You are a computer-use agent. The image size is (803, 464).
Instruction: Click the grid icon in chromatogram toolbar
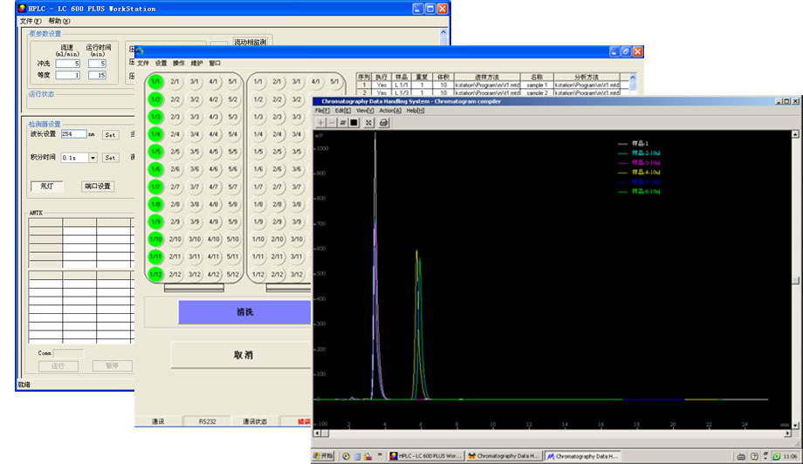(343, 123)
